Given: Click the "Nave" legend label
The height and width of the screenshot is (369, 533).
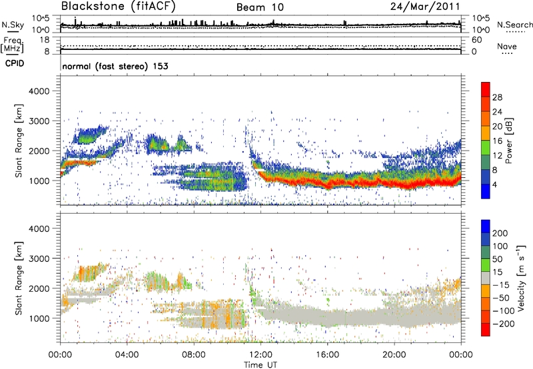Looking at the screenshot, I should (x=507, y=47).
